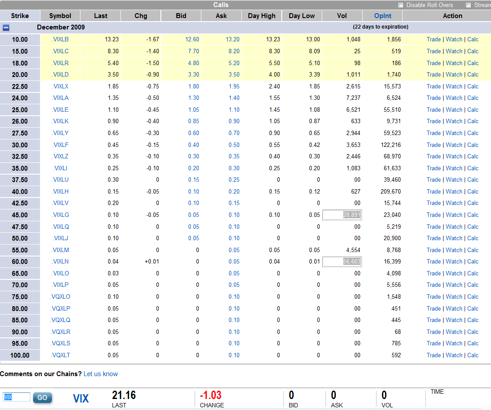Click Calc for the 30.00 strike
The image size is (491, 410).
(x=473, y=145)
